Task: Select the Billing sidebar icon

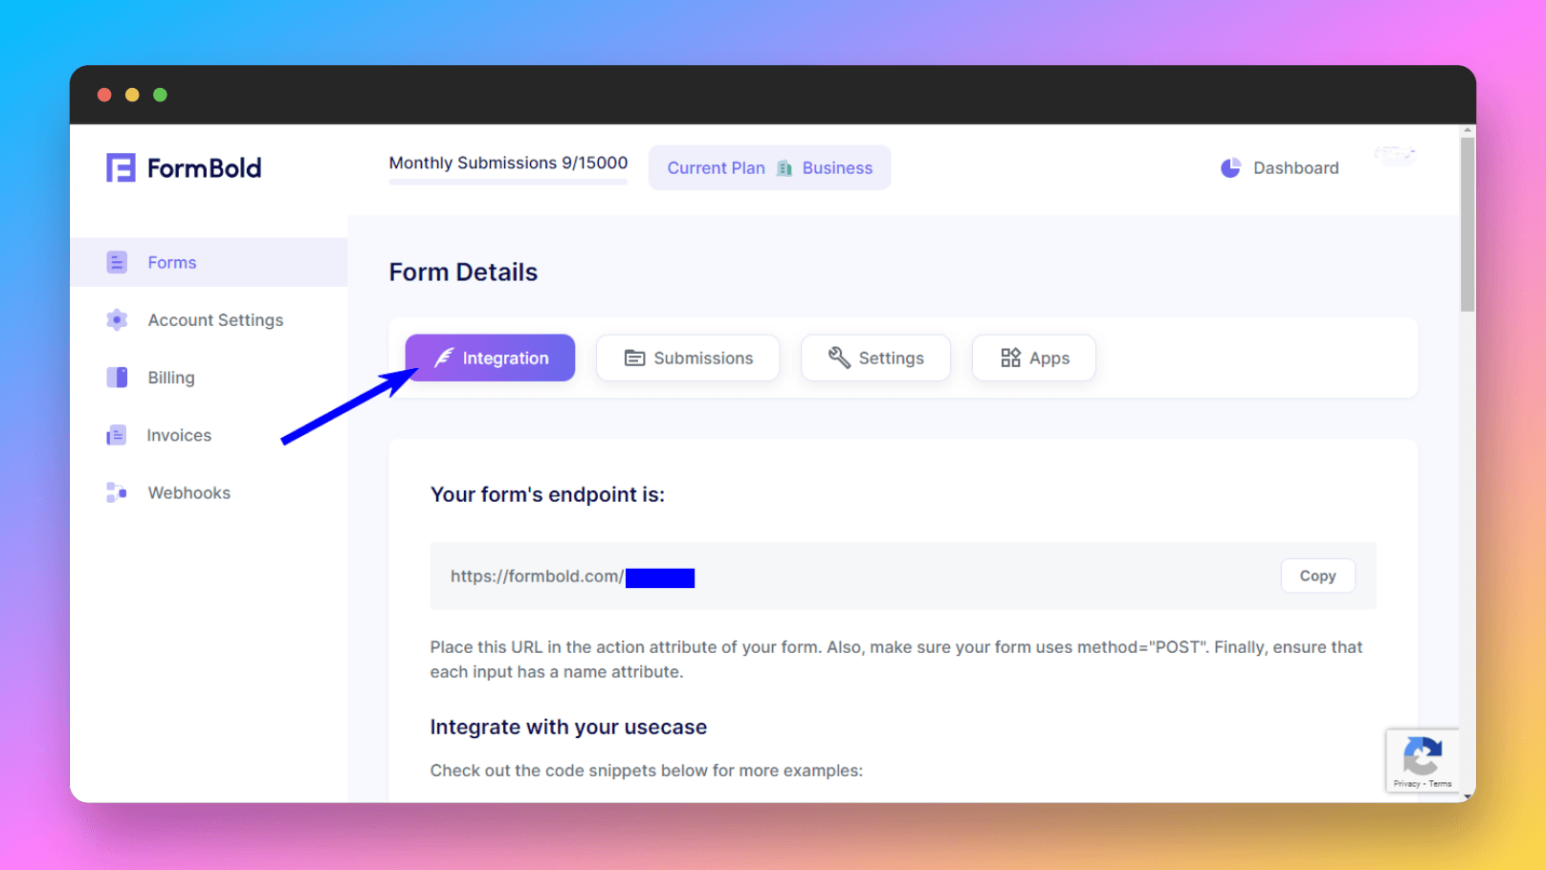Action: click(x=117, y=378)
